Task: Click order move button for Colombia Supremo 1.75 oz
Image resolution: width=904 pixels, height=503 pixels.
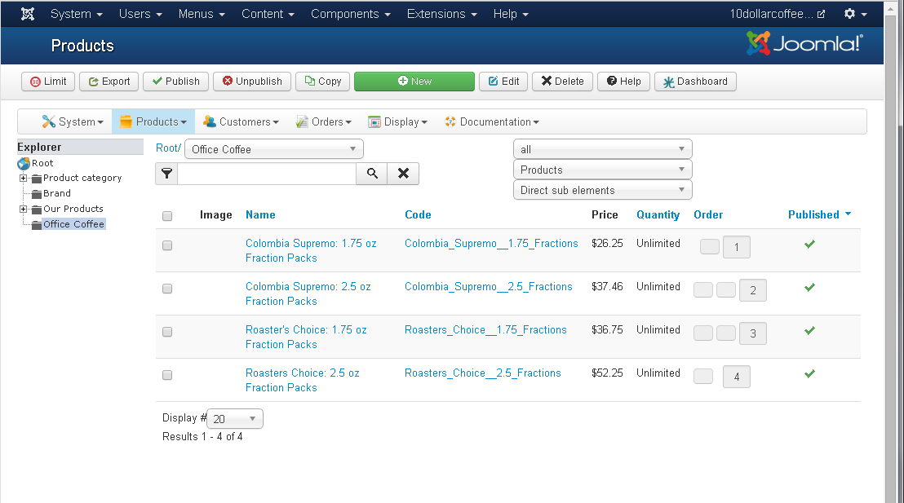Action: [710, 246]
